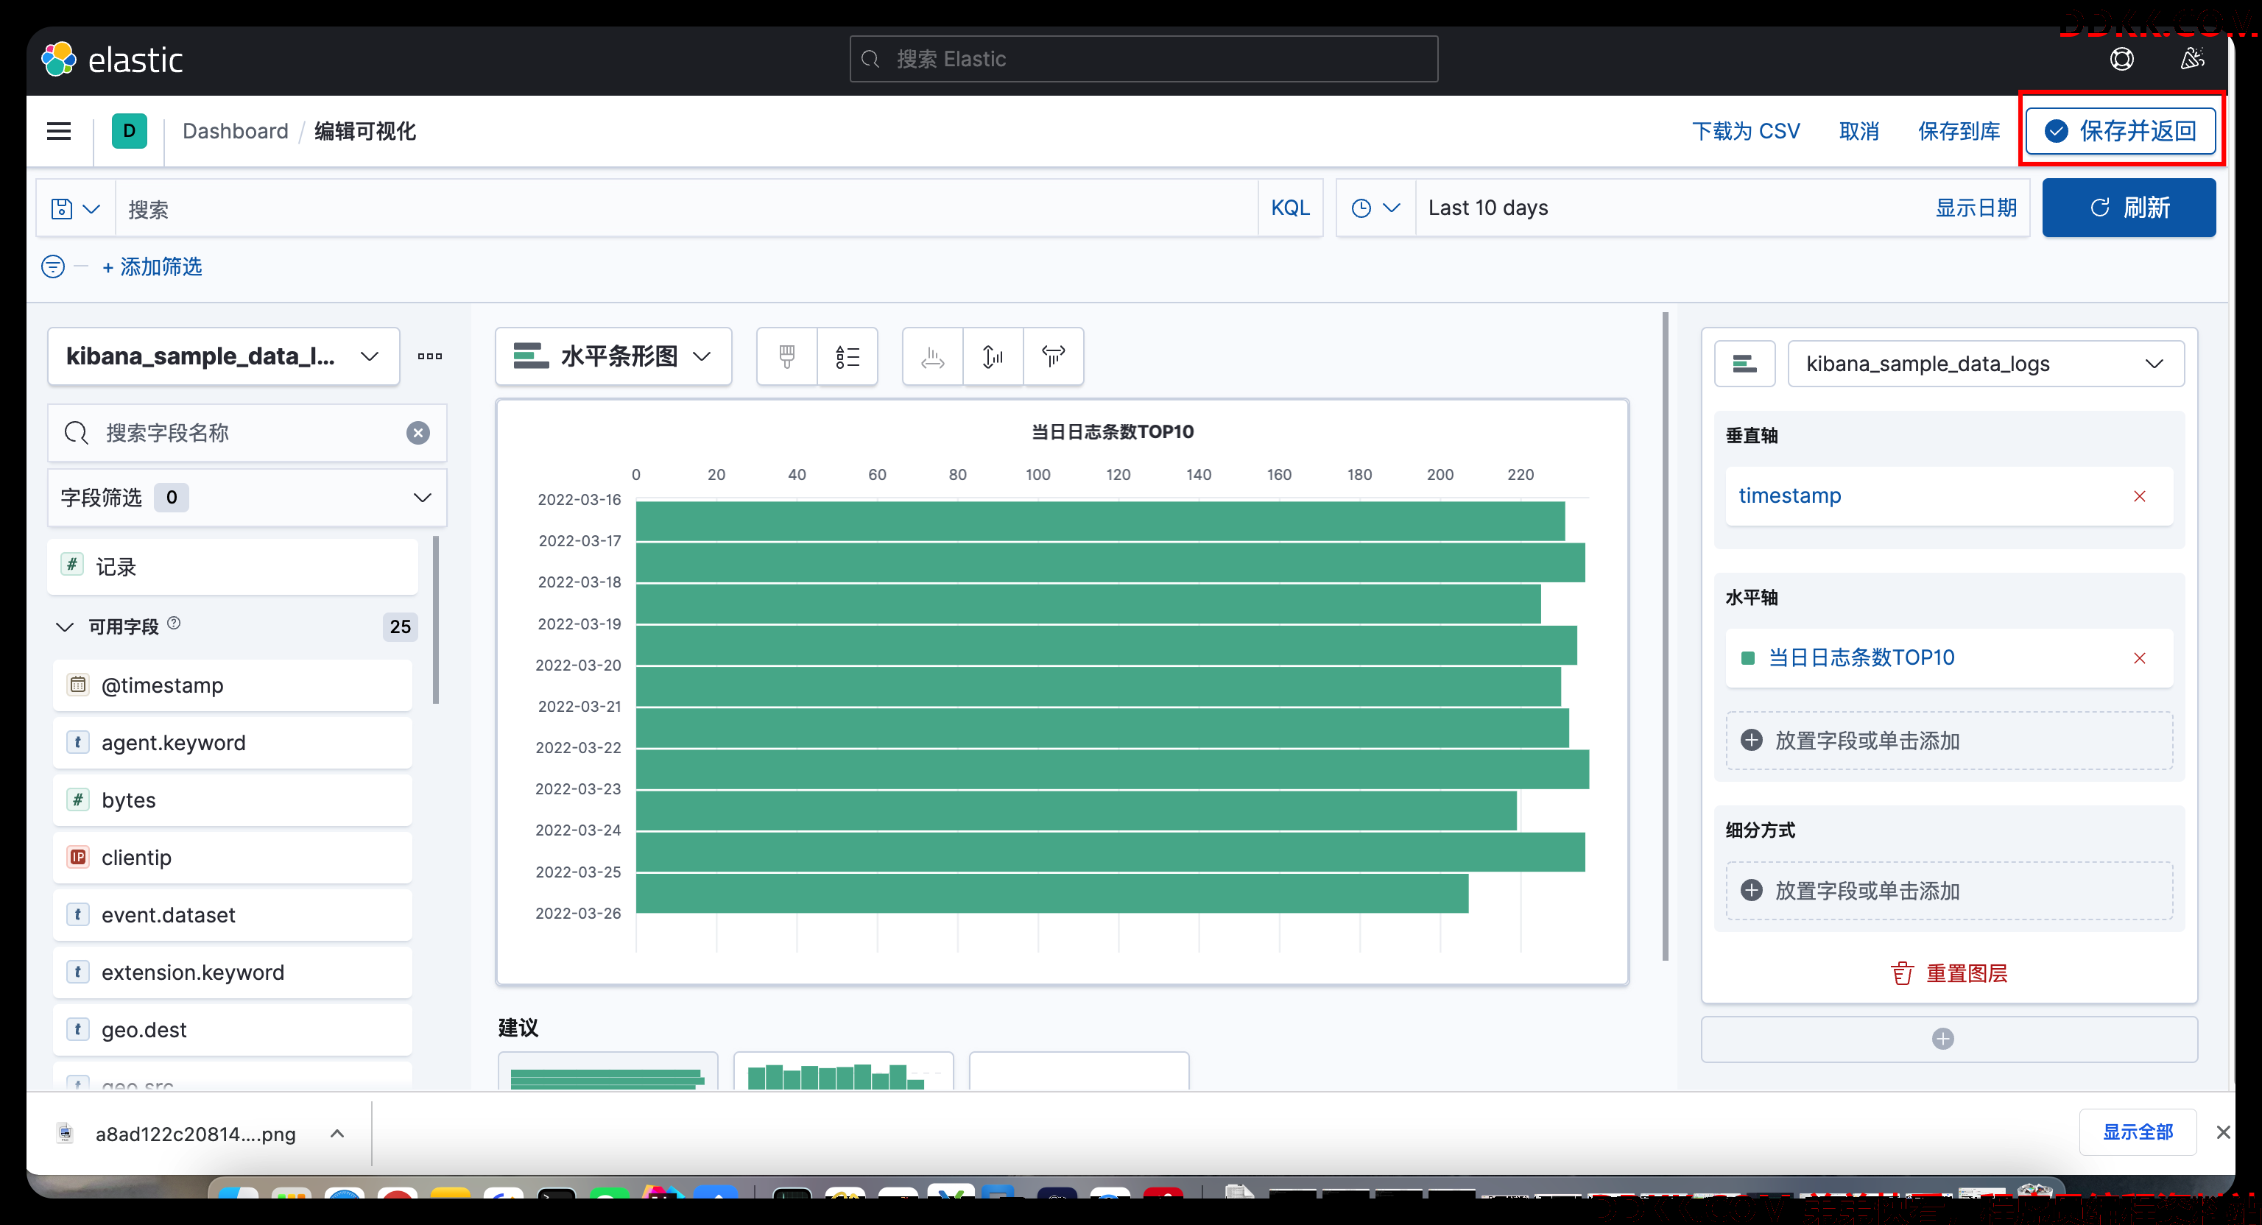2262x1225 pixels.
Task: Click the 记录 records field
Action: coord(233,566)
